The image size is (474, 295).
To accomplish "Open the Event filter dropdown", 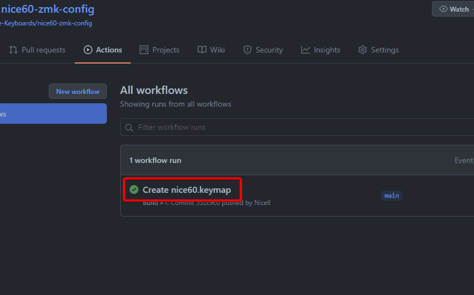I will [x=463, y=160].
